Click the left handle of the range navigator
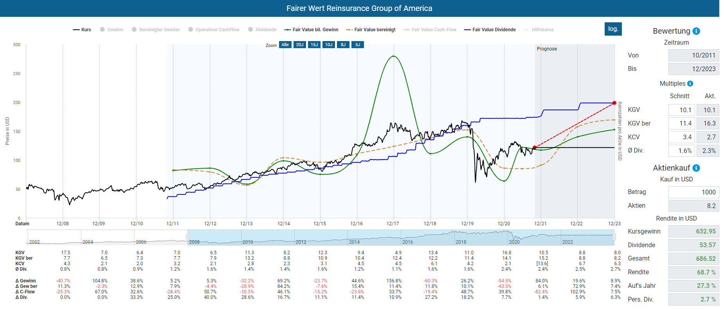Viewport: 724px width, 309px height. coord(187,237)
